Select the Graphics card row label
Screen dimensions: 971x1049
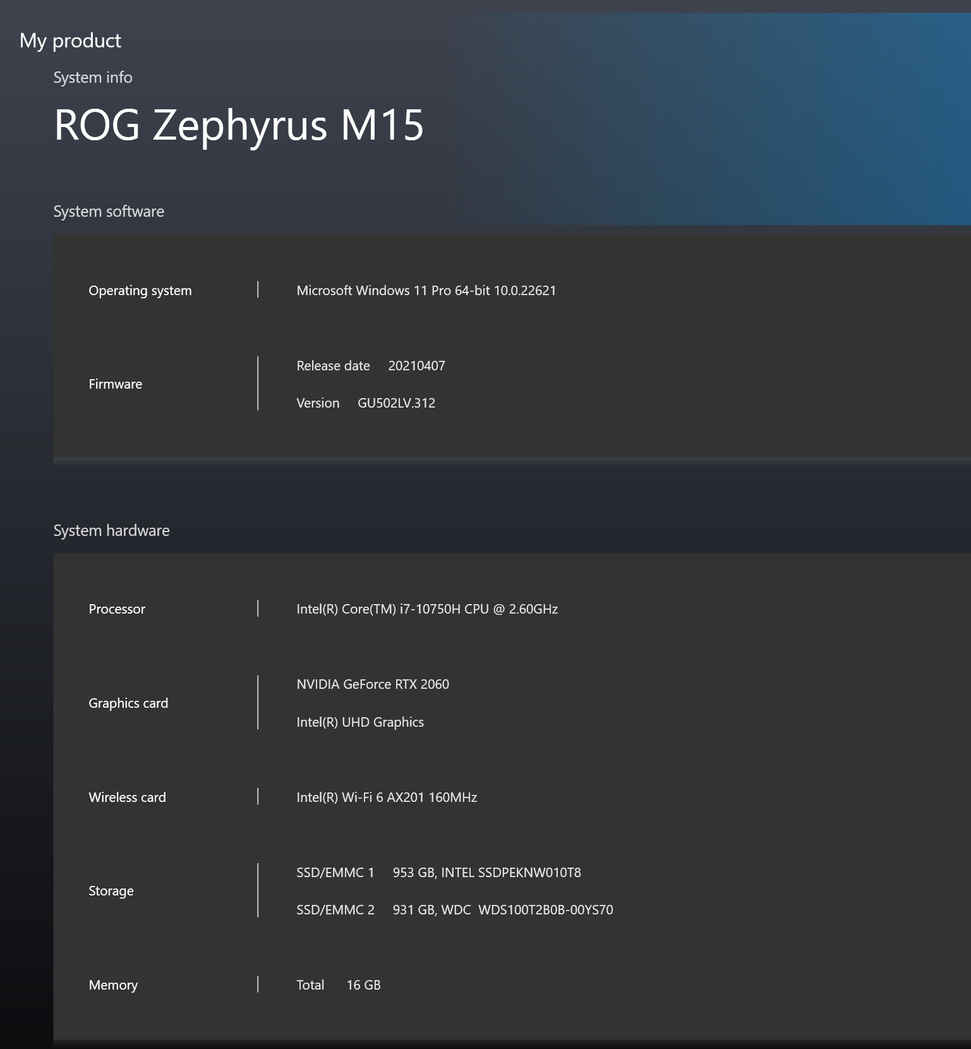point(128,703)
